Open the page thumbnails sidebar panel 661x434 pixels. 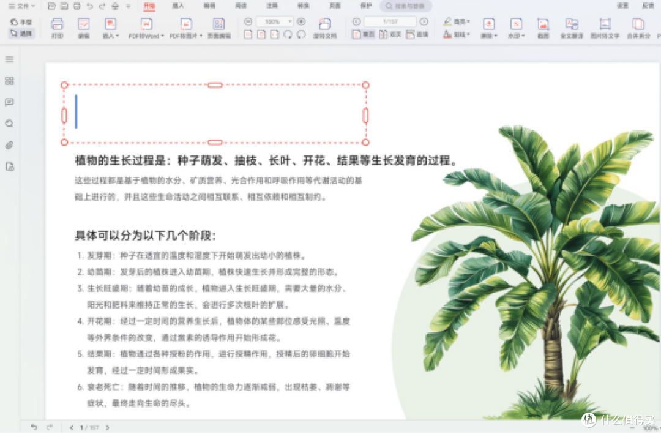pos(9,81)
